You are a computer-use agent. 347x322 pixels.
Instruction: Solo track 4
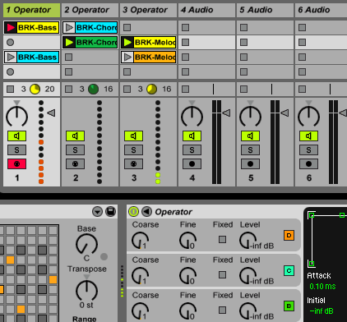192,149
